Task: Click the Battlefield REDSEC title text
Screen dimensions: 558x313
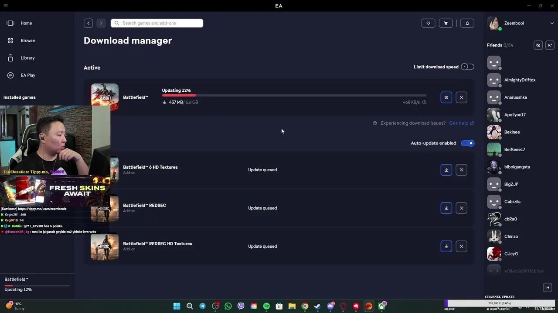Action: point(144,206)
